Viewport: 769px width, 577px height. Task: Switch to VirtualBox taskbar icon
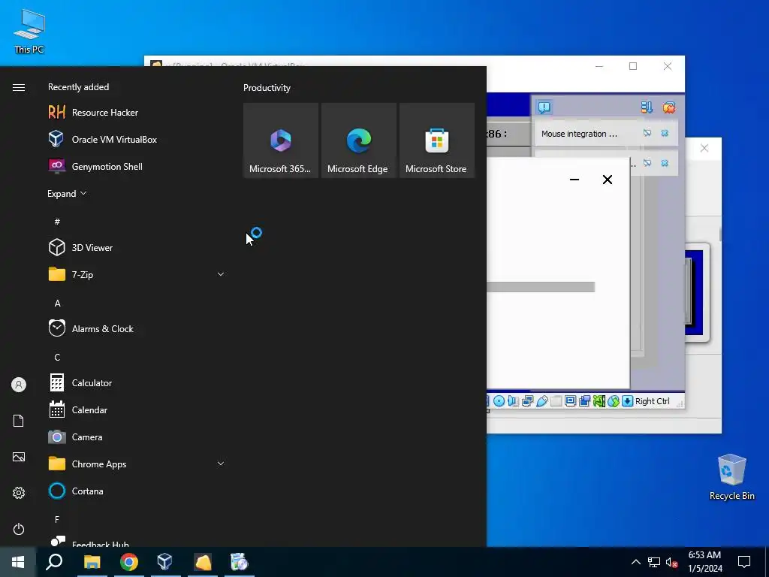pos(165,562)
